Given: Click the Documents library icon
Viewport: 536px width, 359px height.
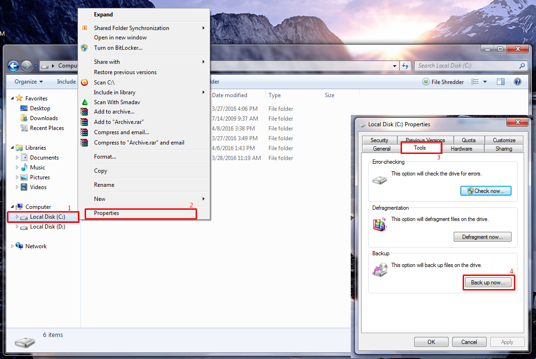Looking at the screenshot, I should click(x=24, y=157).
